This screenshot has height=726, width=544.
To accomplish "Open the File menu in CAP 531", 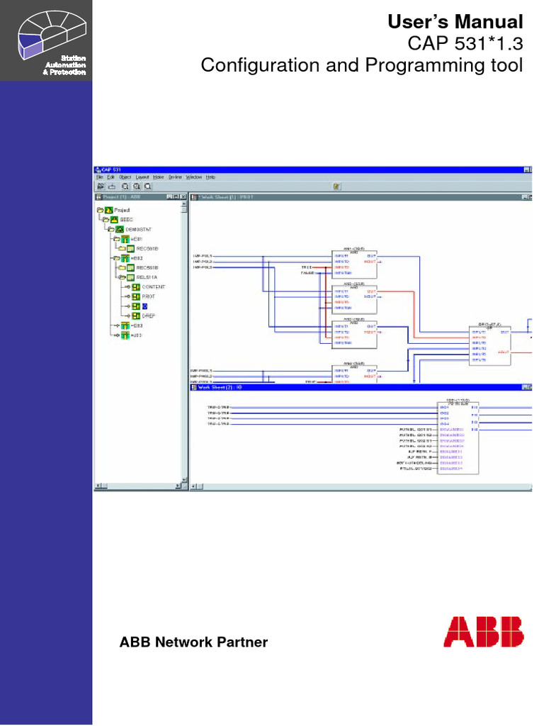I will point(99,177).
